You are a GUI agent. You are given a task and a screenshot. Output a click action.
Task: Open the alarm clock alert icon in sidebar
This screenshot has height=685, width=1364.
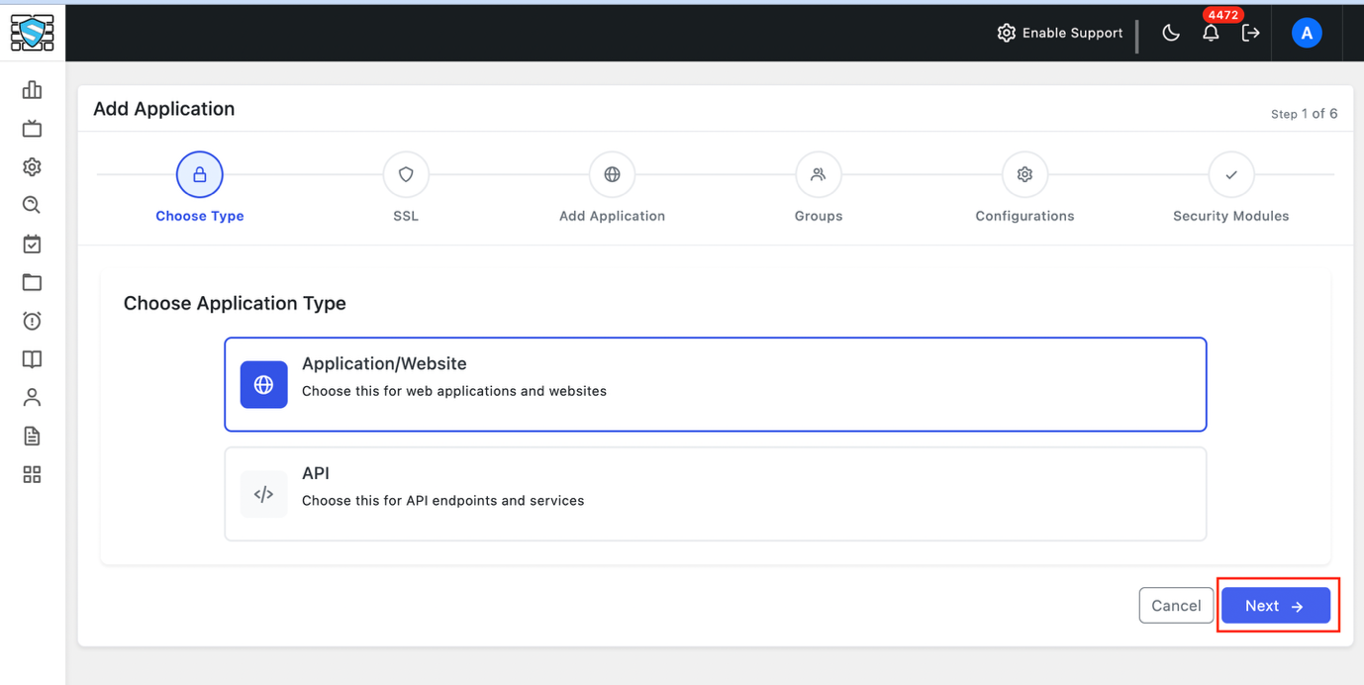[32, 321]
